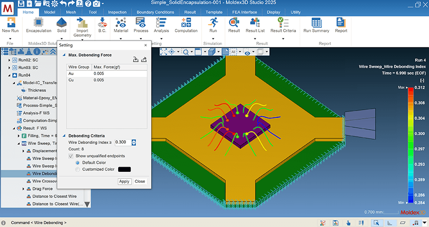Click the Apply button in Setting dialog
This screenshot has width=429, height=227.
[124, 181]
